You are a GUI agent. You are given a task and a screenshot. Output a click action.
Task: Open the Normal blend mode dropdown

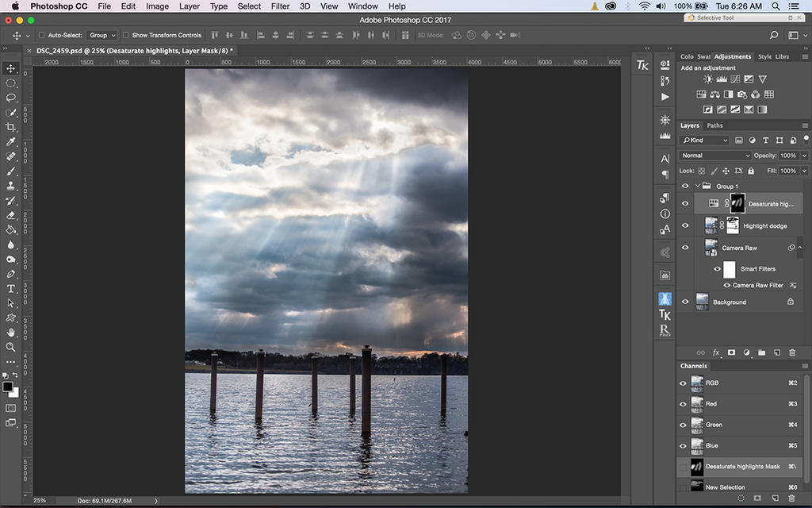715,156
